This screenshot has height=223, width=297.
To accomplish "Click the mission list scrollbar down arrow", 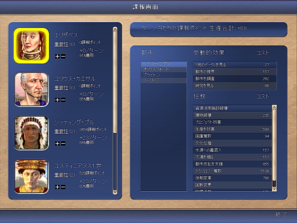I will [274, 189].
